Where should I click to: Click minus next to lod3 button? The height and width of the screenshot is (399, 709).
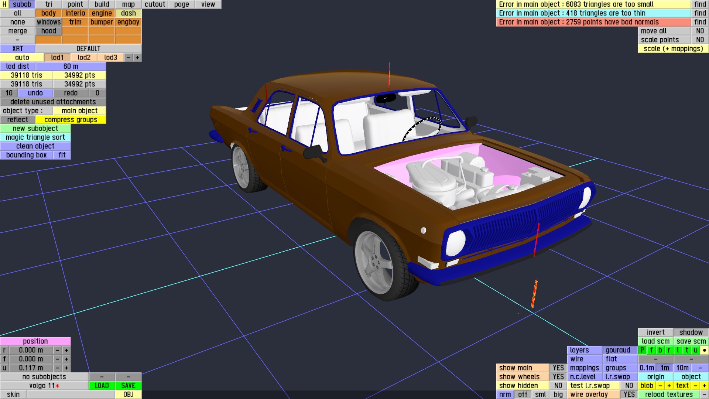pos(129,57)
